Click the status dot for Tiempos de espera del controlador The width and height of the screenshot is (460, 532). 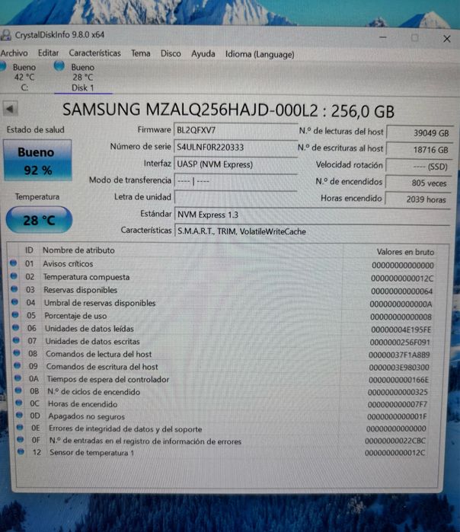click(18, 378)
